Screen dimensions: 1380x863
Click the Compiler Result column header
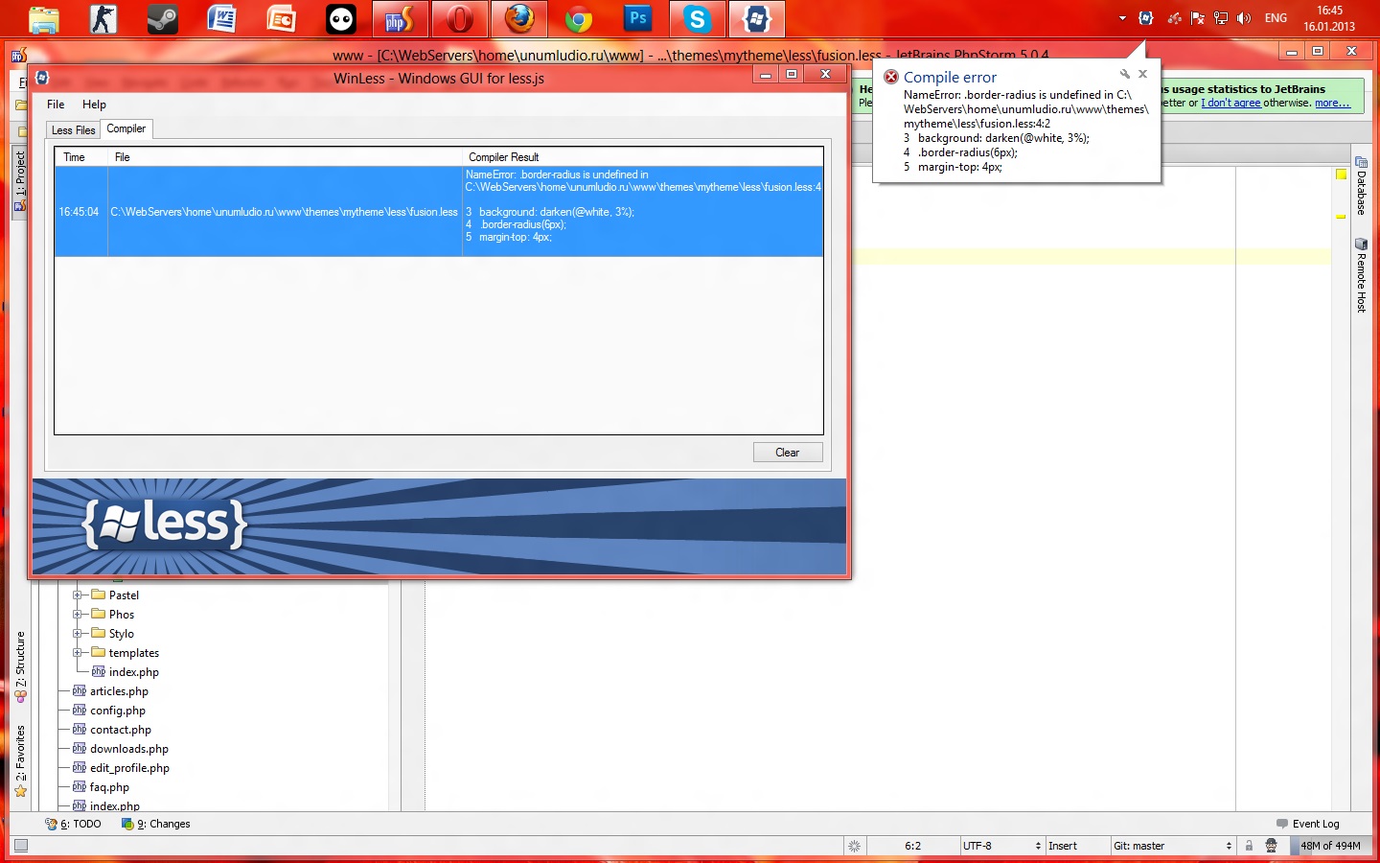tap(642, 157)
